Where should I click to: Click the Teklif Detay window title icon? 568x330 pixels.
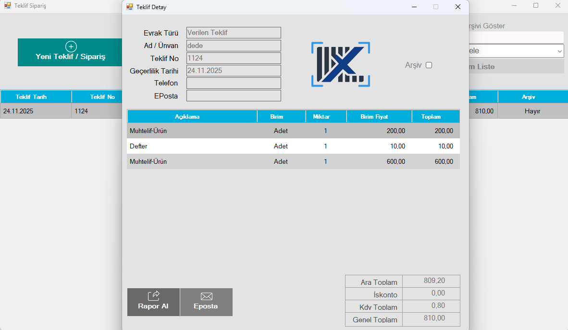[x=130, y=7]
